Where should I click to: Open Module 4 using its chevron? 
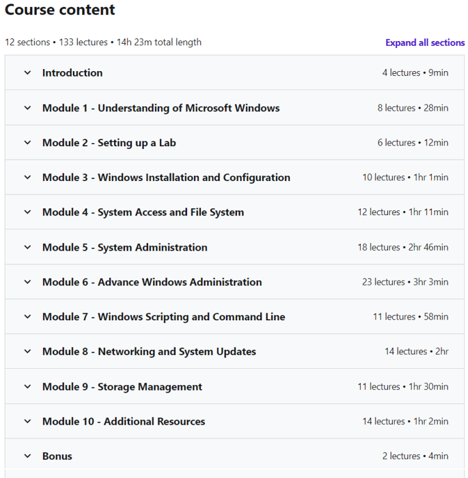tap(27, 212)
